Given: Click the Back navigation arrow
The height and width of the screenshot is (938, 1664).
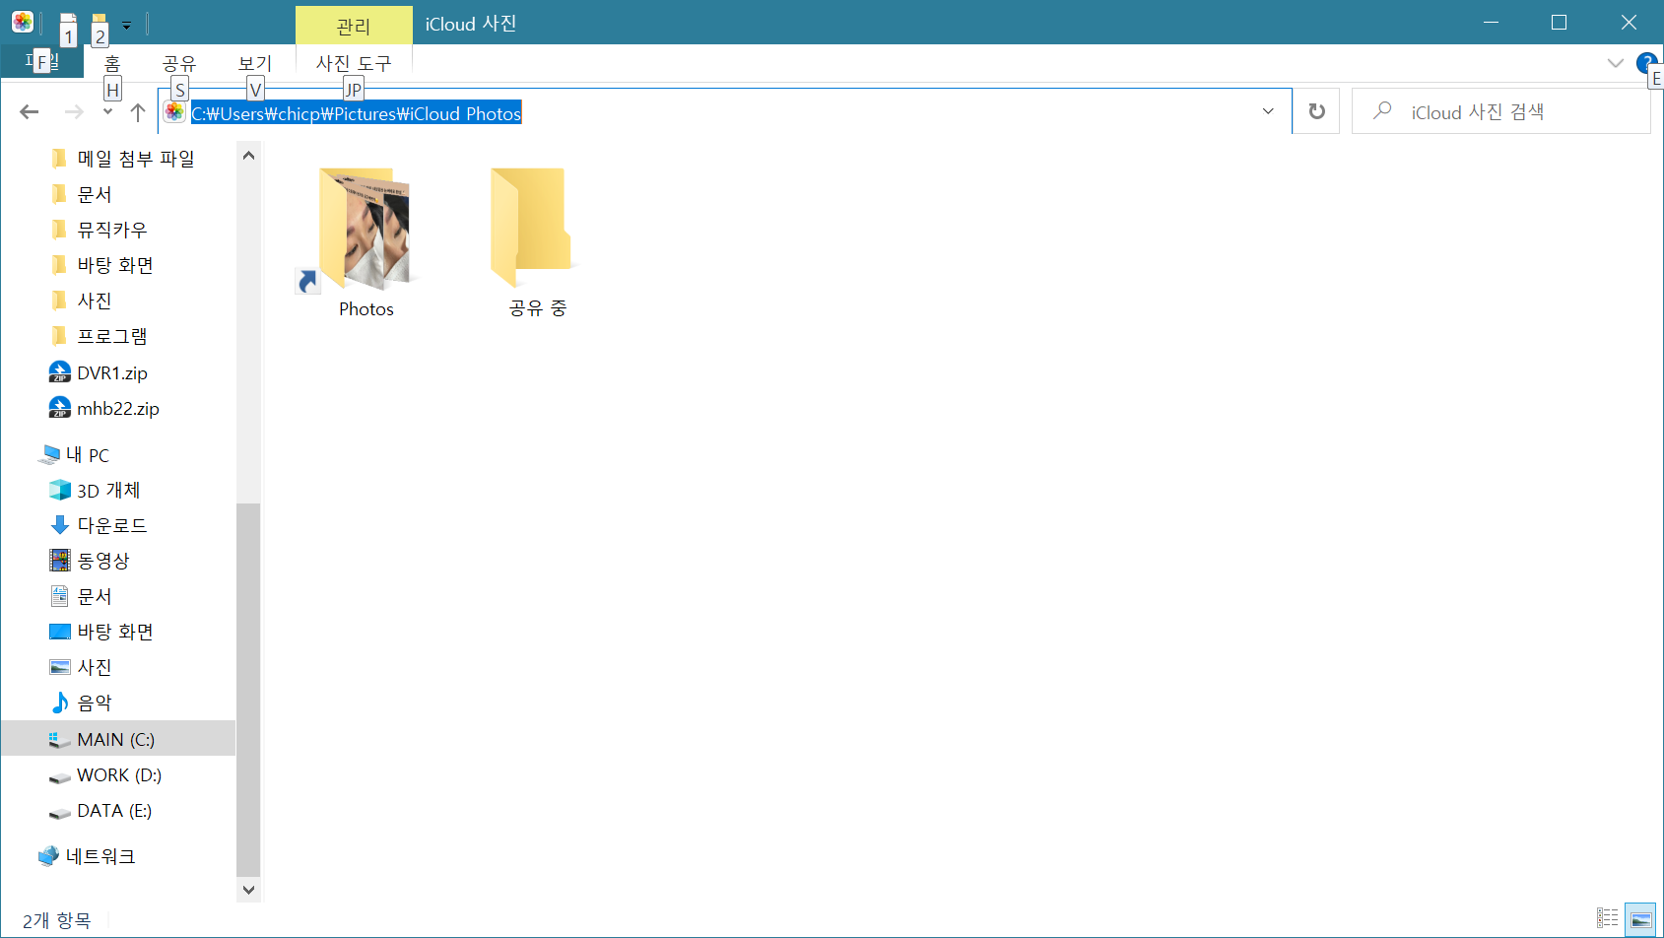Looking at the screenshot, I should point(30,112).
